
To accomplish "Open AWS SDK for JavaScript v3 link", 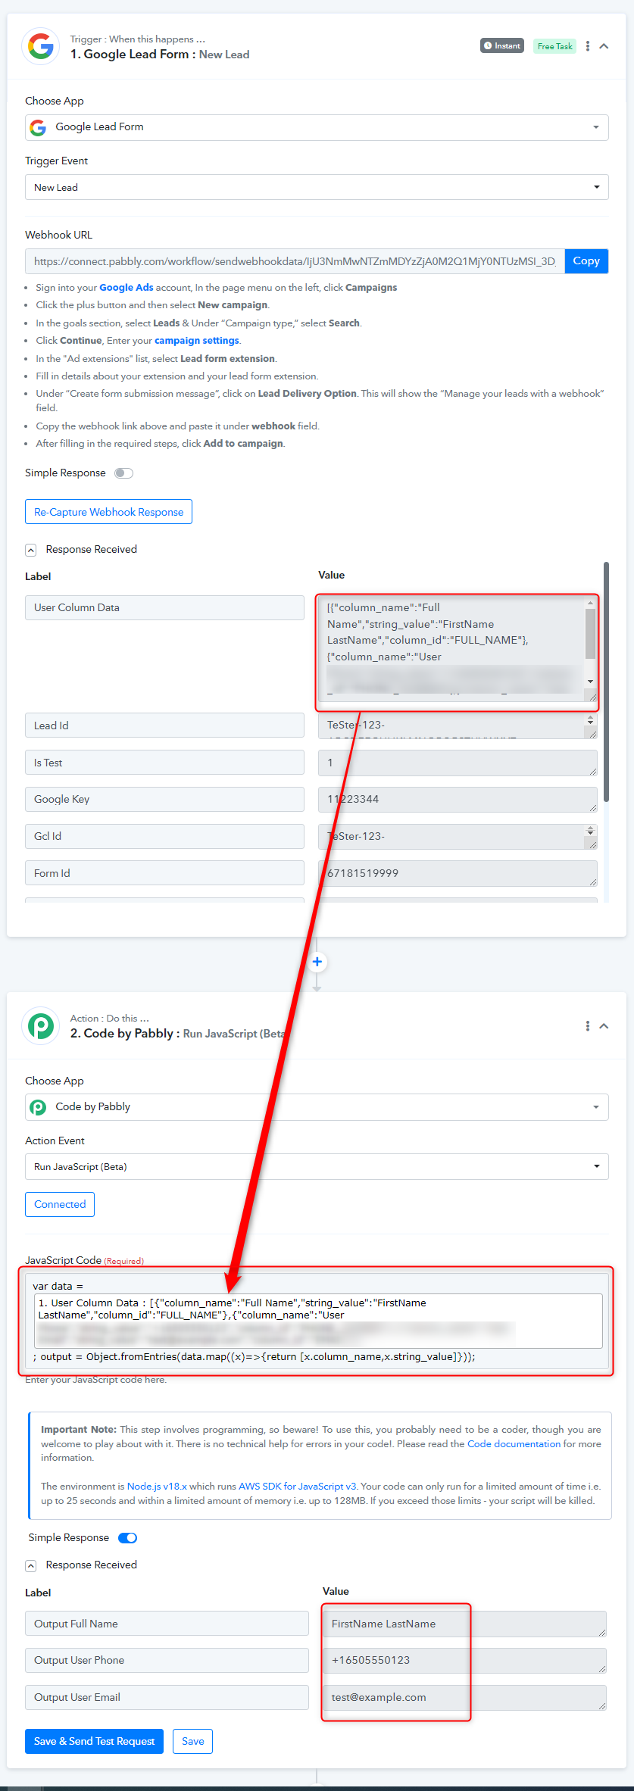I will pyautogui.click(x=298, y=1487).
